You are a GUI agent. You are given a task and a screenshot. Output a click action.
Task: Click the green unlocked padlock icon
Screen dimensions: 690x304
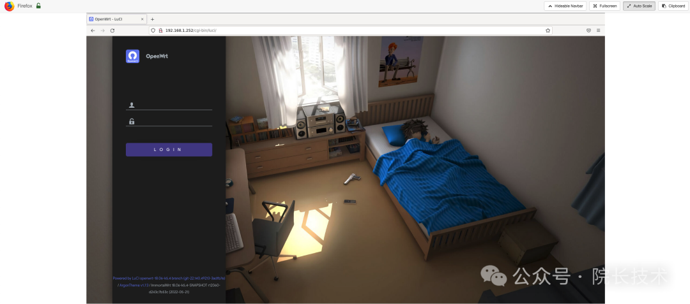pyautogui.click(x=38, y=6)
